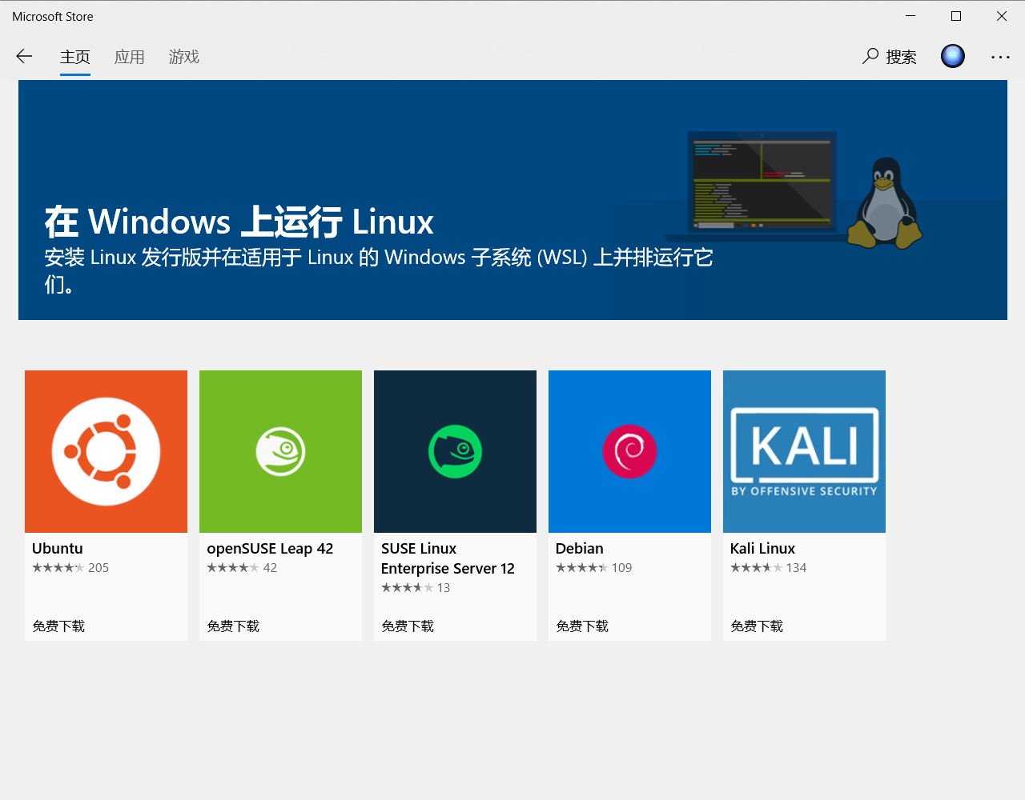Switch to the 游戏 tab

[x=184, y=57]
